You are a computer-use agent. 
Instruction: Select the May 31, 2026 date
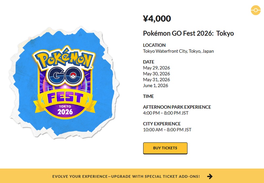click(156, 80)
